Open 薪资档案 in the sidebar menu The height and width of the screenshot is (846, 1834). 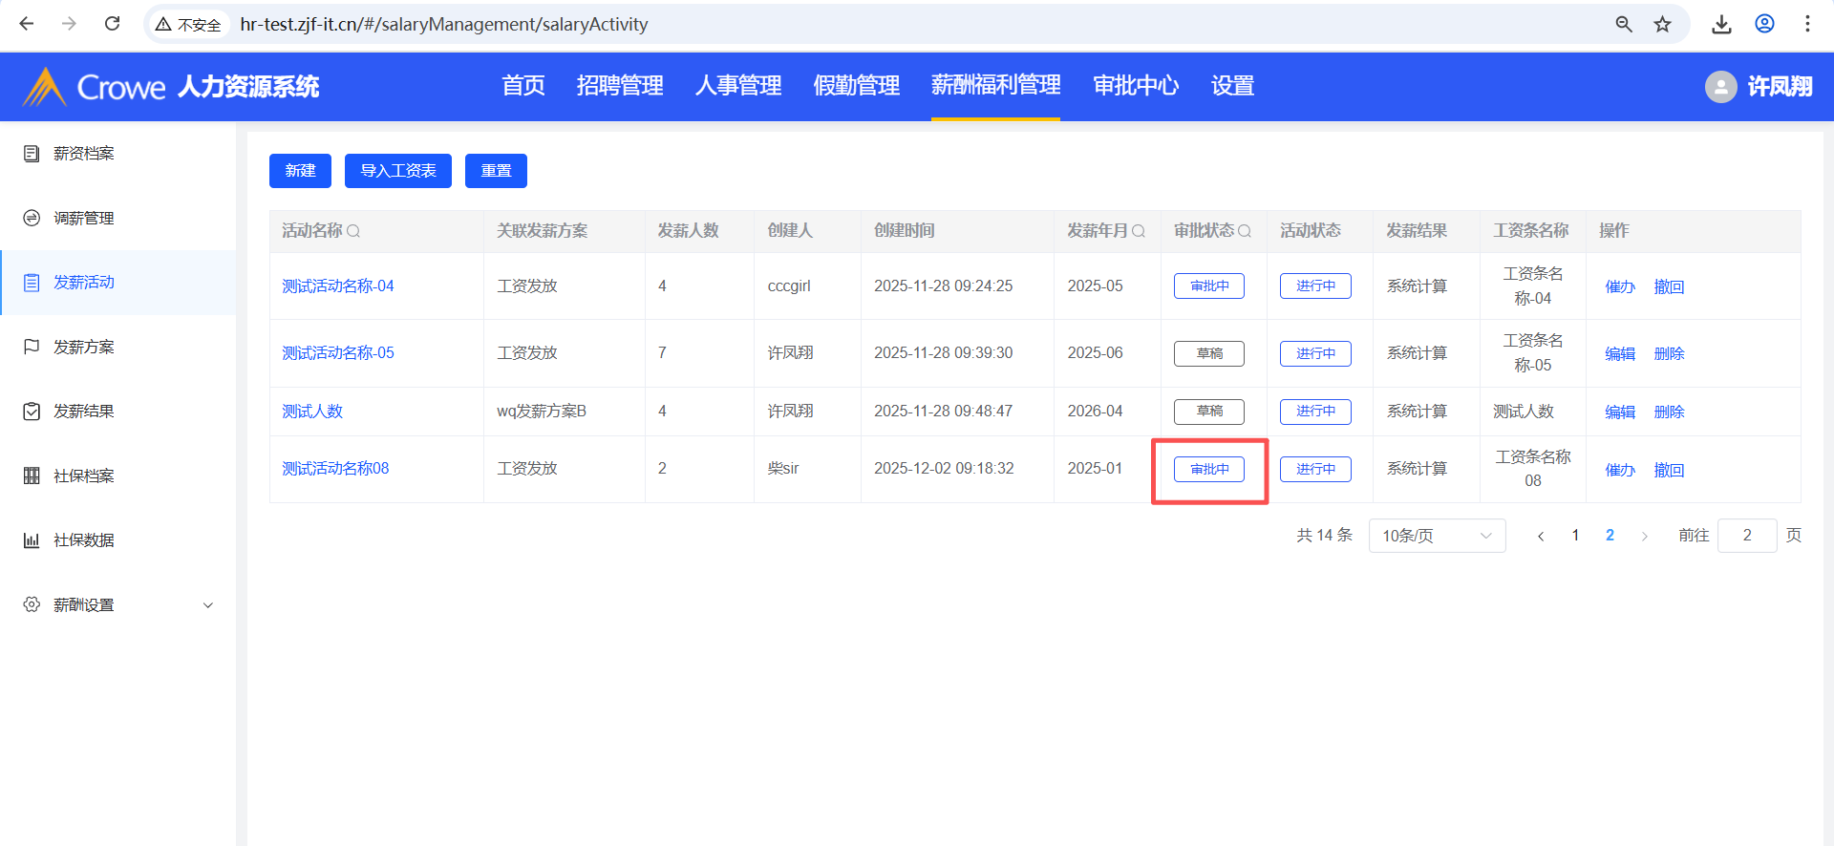[x=84, y=154]
